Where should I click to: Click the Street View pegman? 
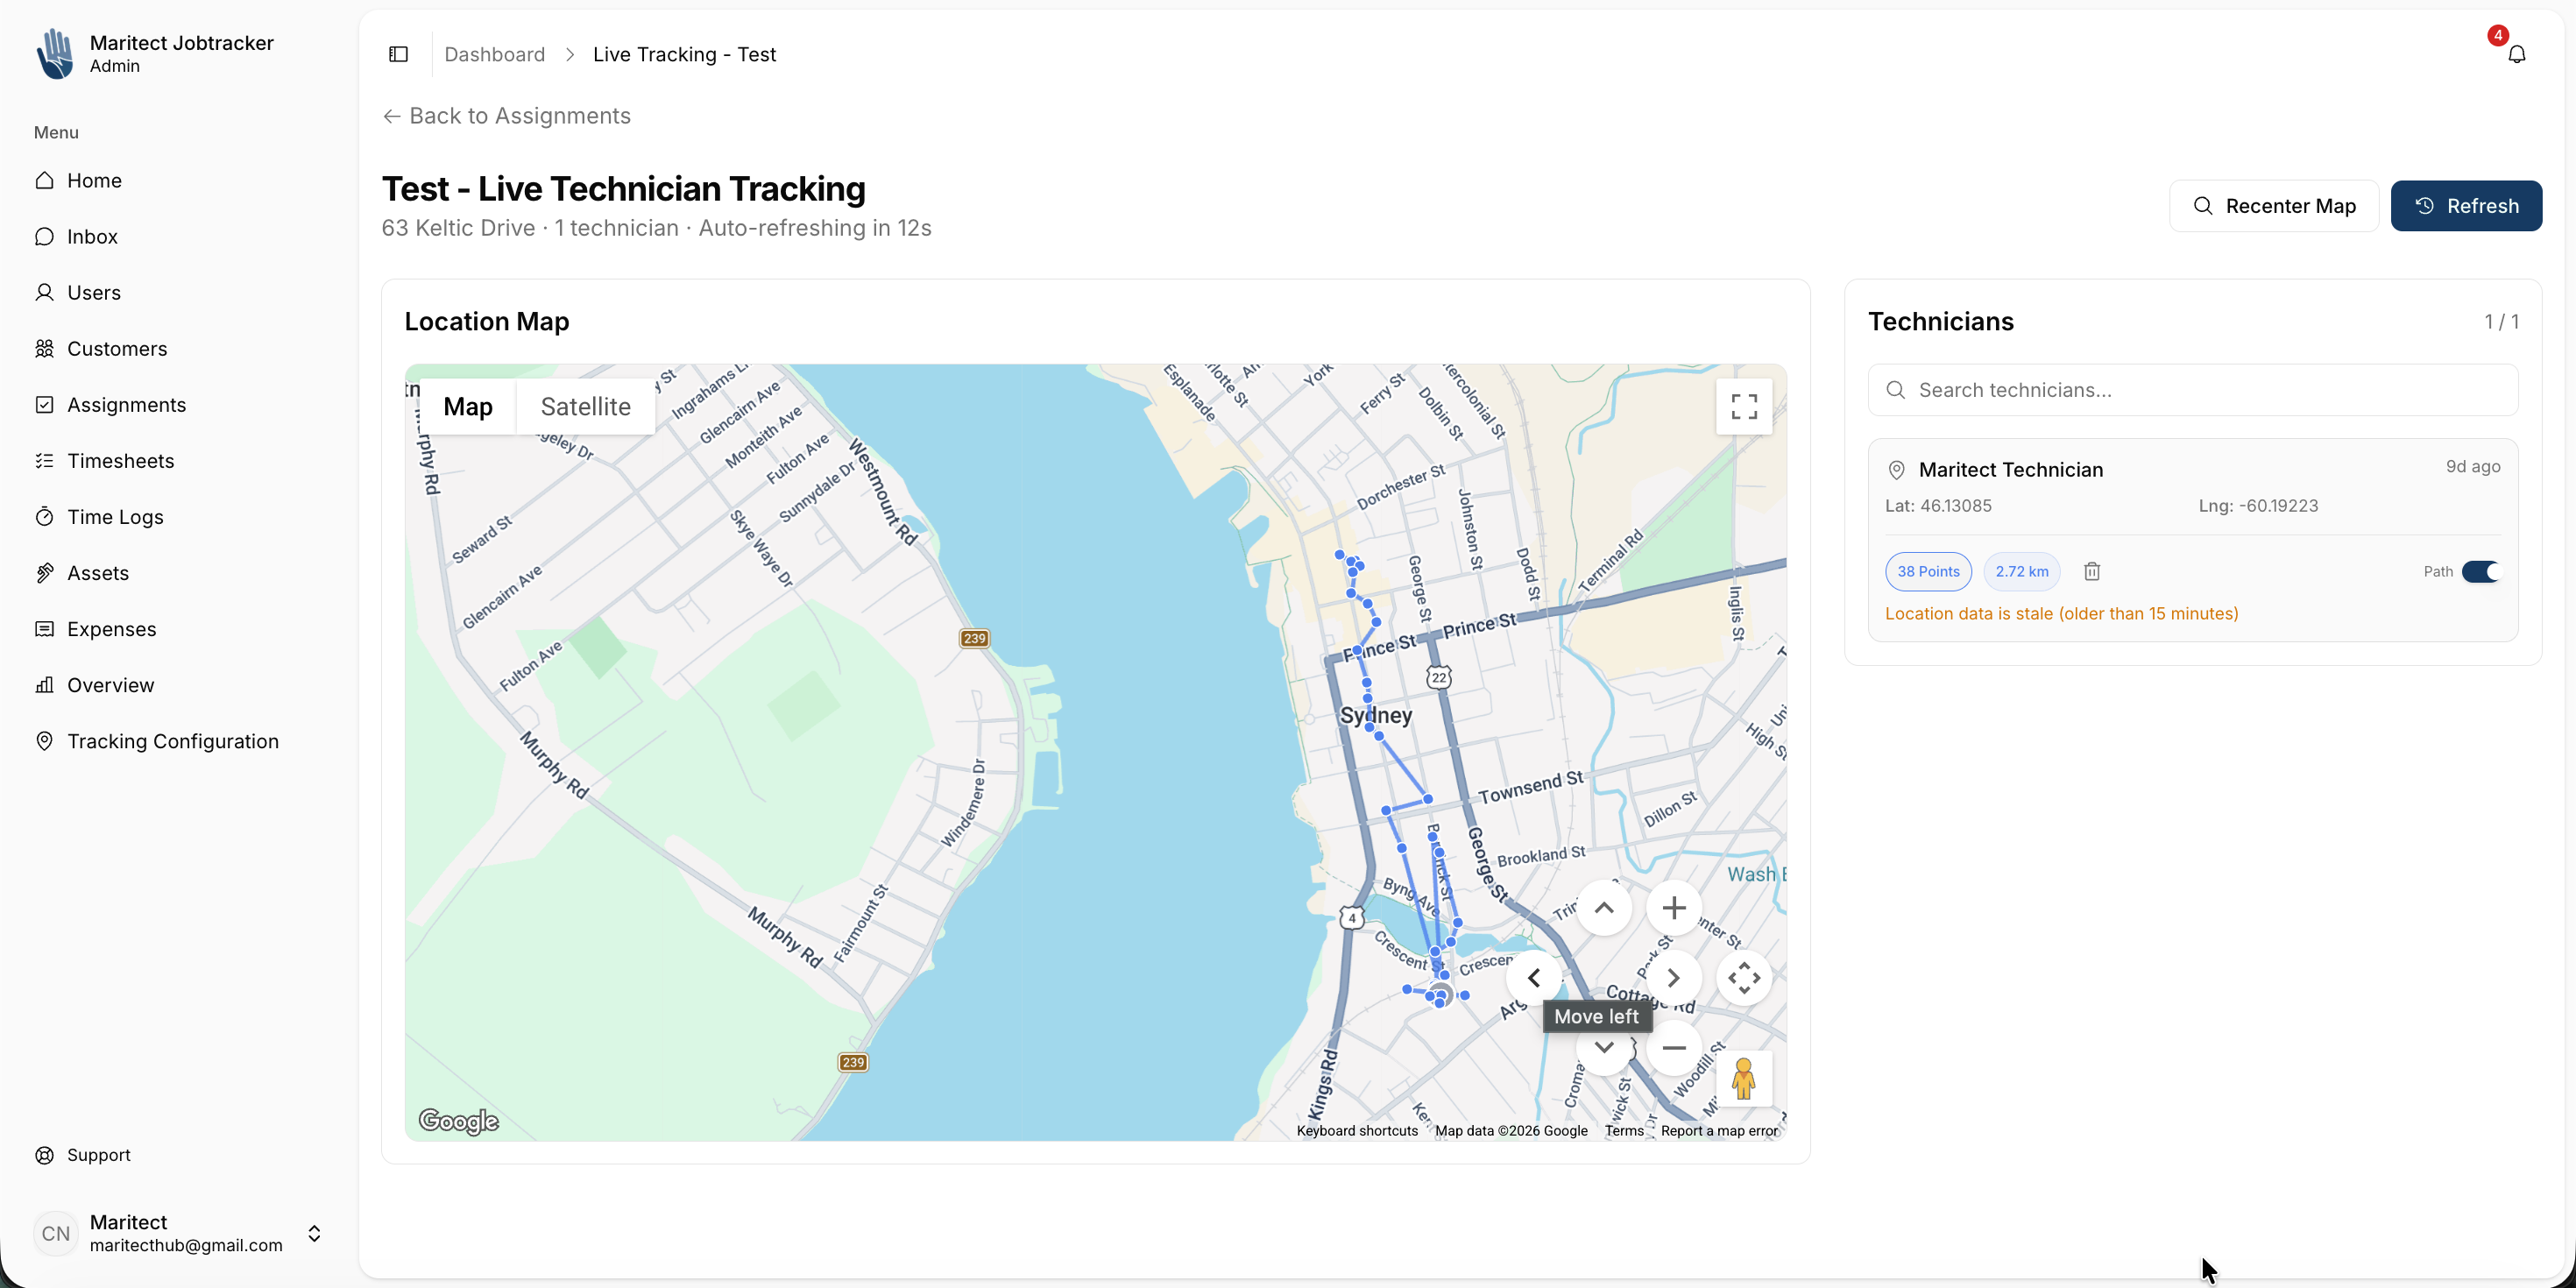1744,1078
